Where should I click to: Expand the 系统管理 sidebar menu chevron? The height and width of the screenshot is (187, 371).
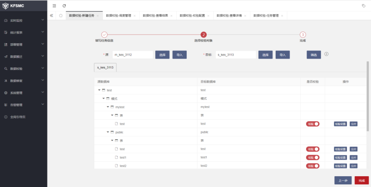pyautogui.click(x=43, y=92)
